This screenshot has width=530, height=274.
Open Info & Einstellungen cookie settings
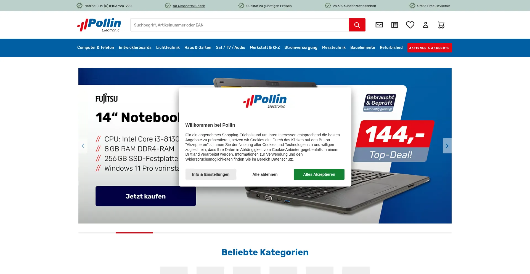click(x=211, y=174)
